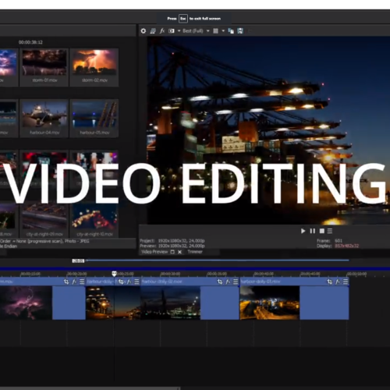Open Event FX on the storm timeline clip

[74, 282]
